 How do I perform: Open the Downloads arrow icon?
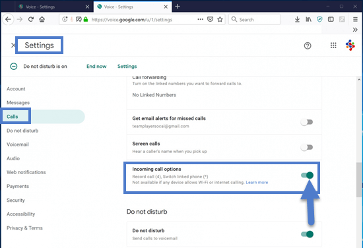coord(297,19)
